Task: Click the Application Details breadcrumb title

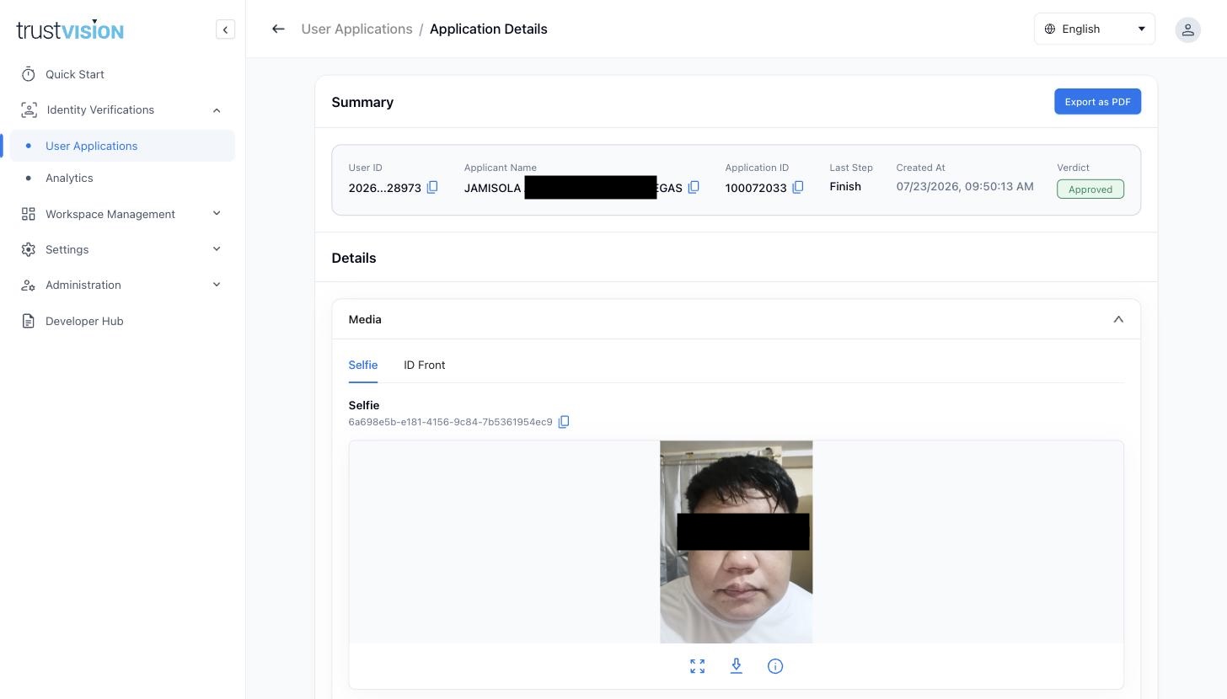Action: click(x=489, y=29)
